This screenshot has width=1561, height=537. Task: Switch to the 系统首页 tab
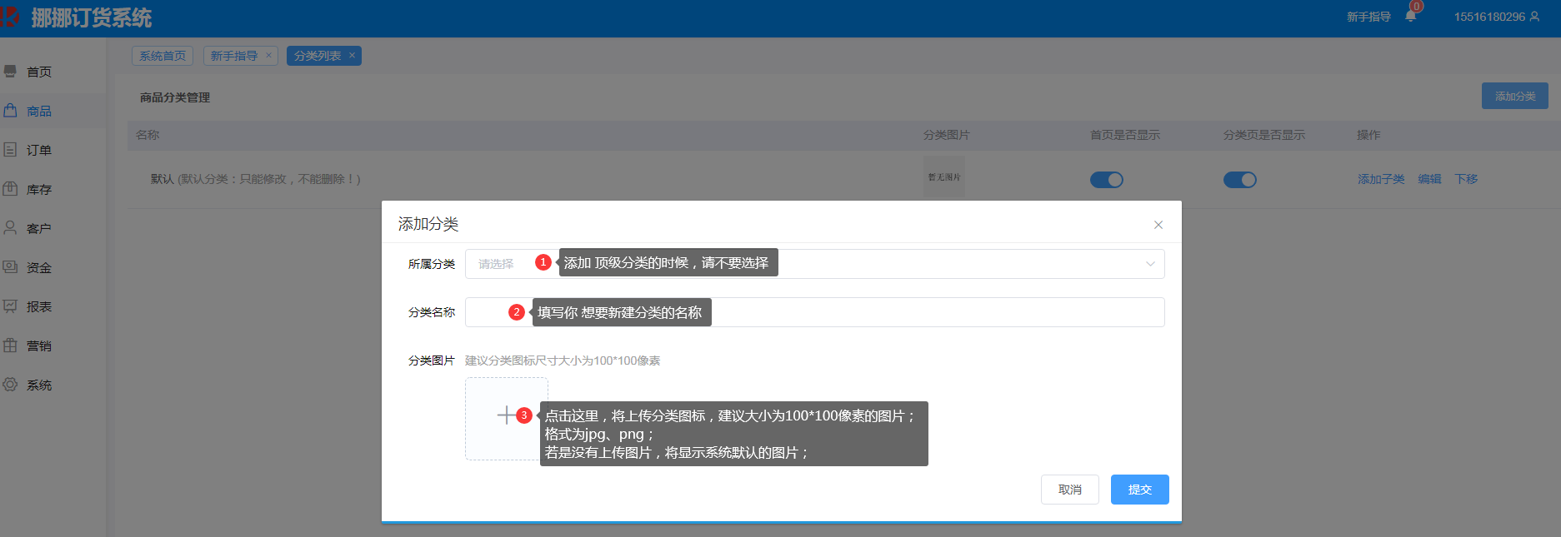pos(163,56)
